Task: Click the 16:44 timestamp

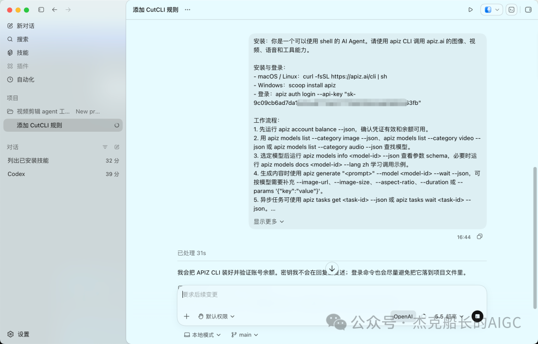Action: pos(464,237)
